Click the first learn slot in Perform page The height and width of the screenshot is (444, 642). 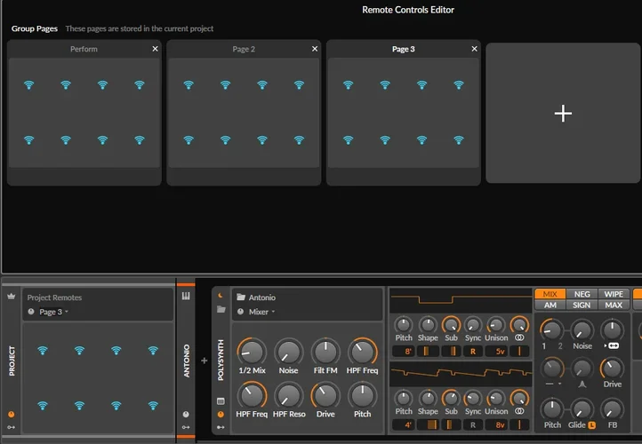tap(28, 85)
